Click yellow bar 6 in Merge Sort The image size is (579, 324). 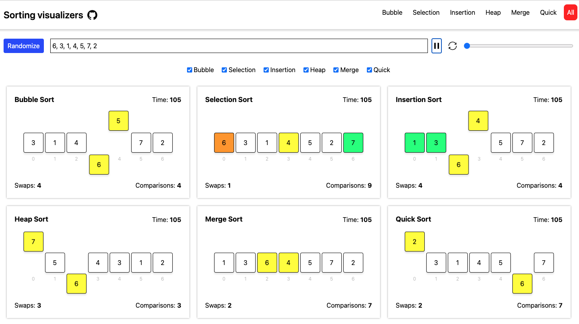point(267,263)
